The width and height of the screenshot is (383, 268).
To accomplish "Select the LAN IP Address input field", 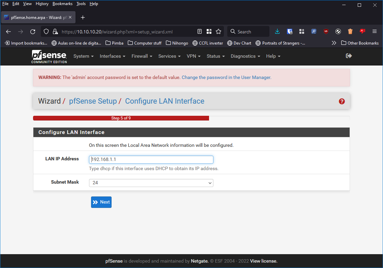I will (151, 159).
